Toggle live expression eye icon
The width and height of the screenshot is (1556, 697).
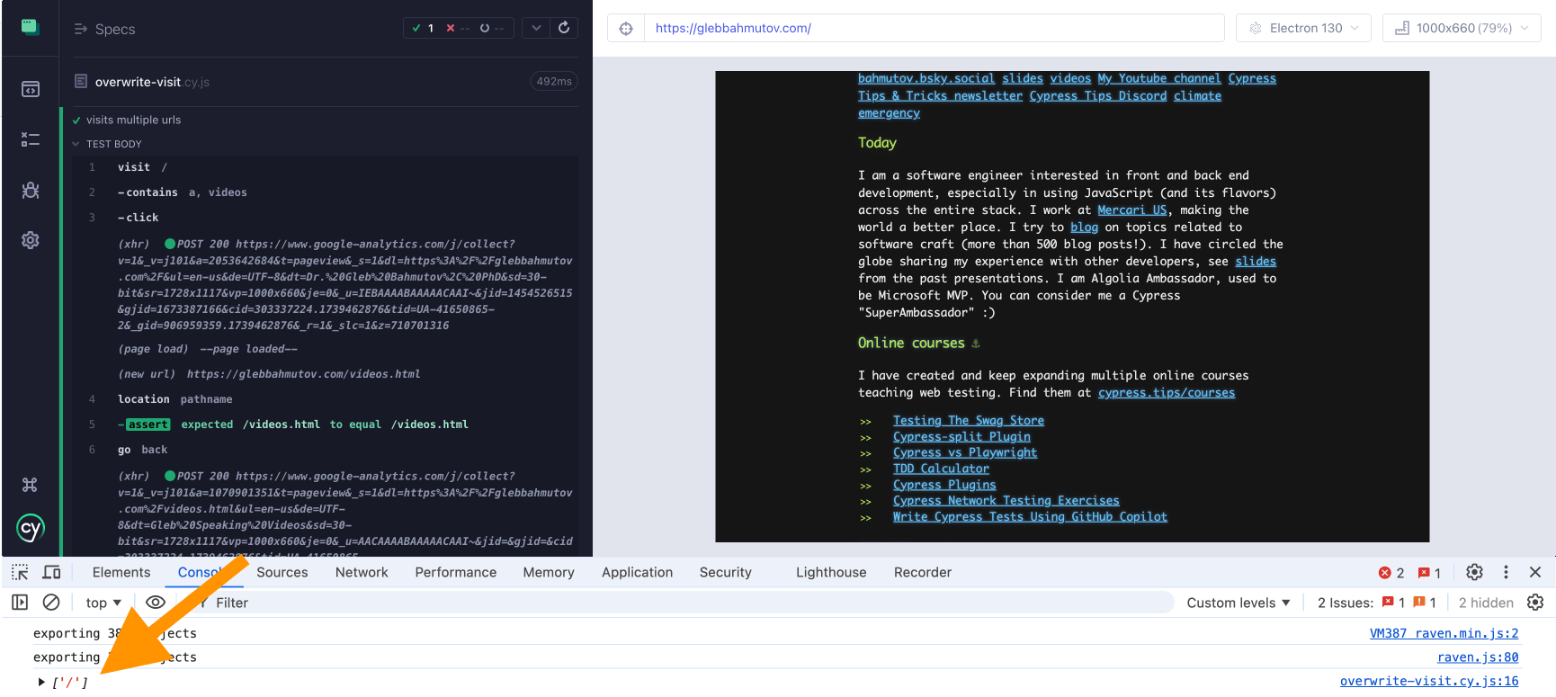click(156, 603)
